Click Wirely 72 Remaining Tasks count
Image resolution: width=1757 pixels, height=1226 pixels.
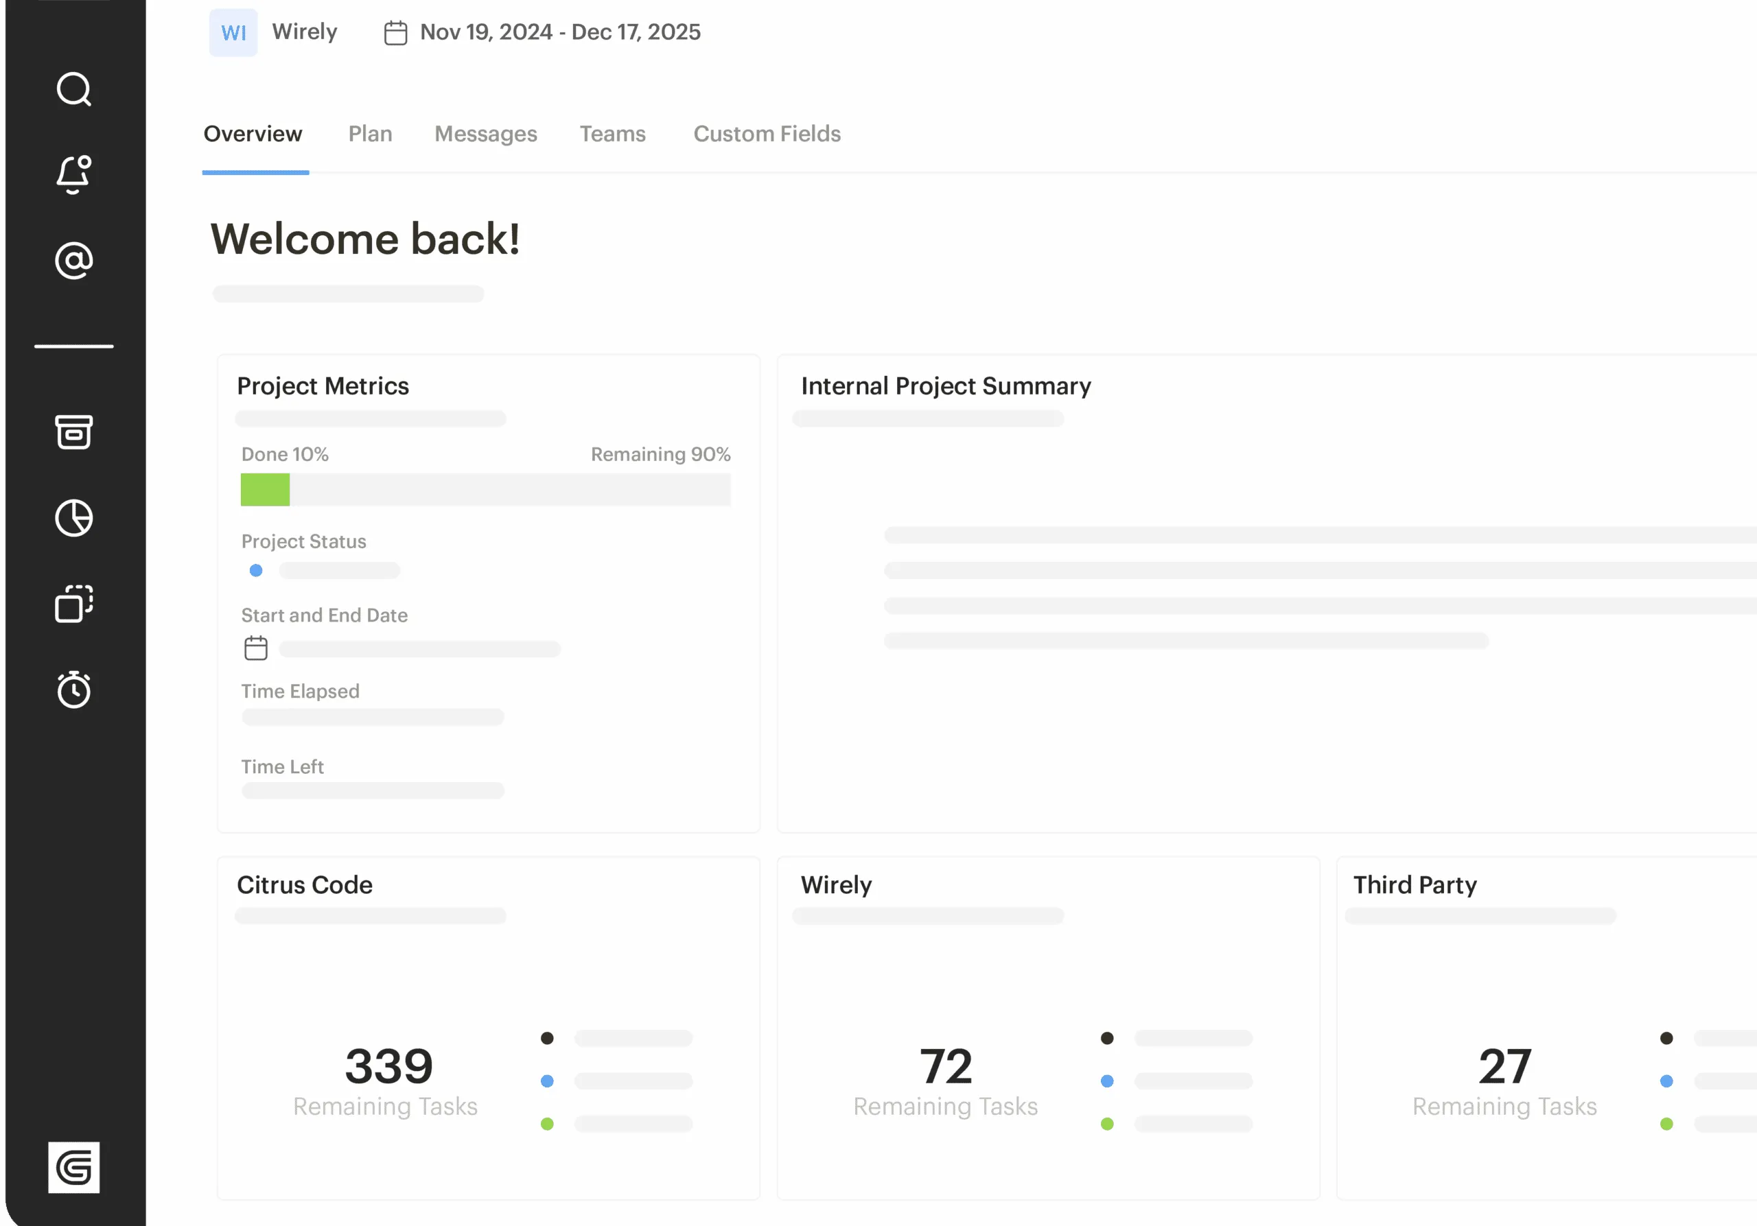point(946,1066)
